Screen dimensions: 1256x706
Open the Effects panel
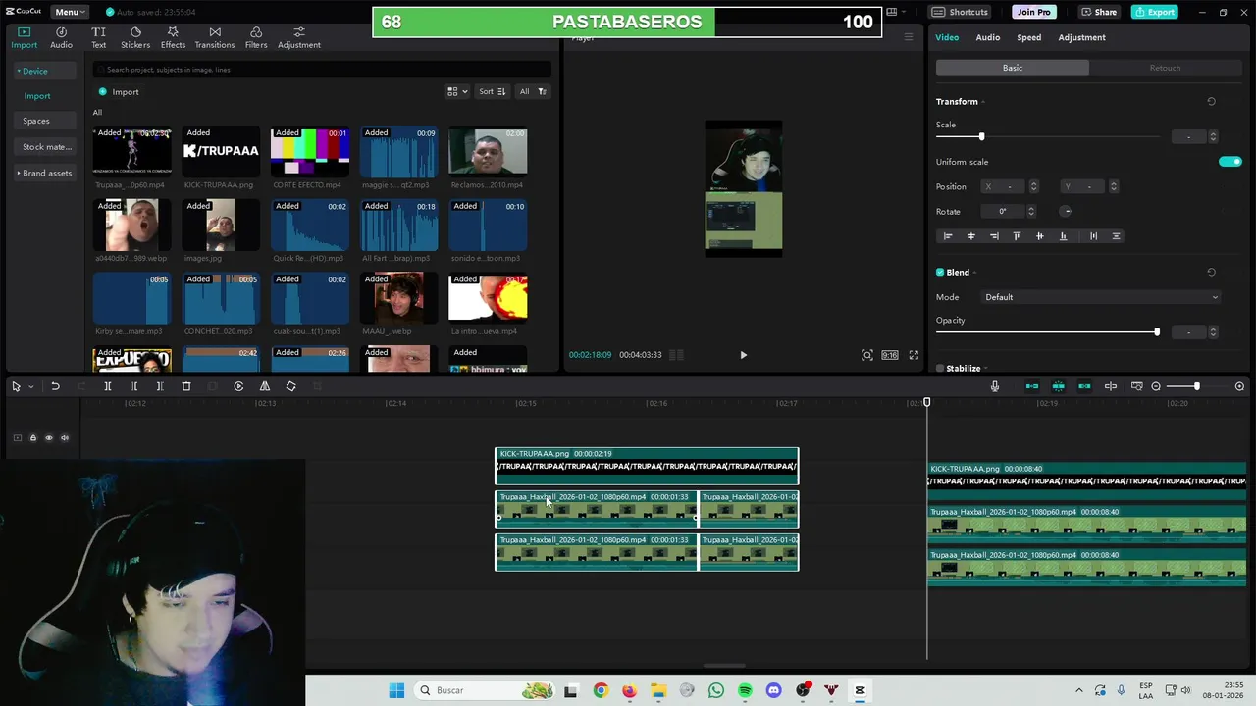click(173, 37)
